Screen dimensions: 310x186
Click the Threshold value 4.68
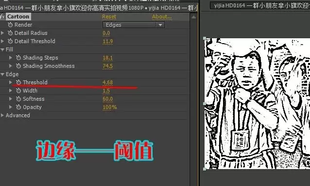tap(107, 82)
